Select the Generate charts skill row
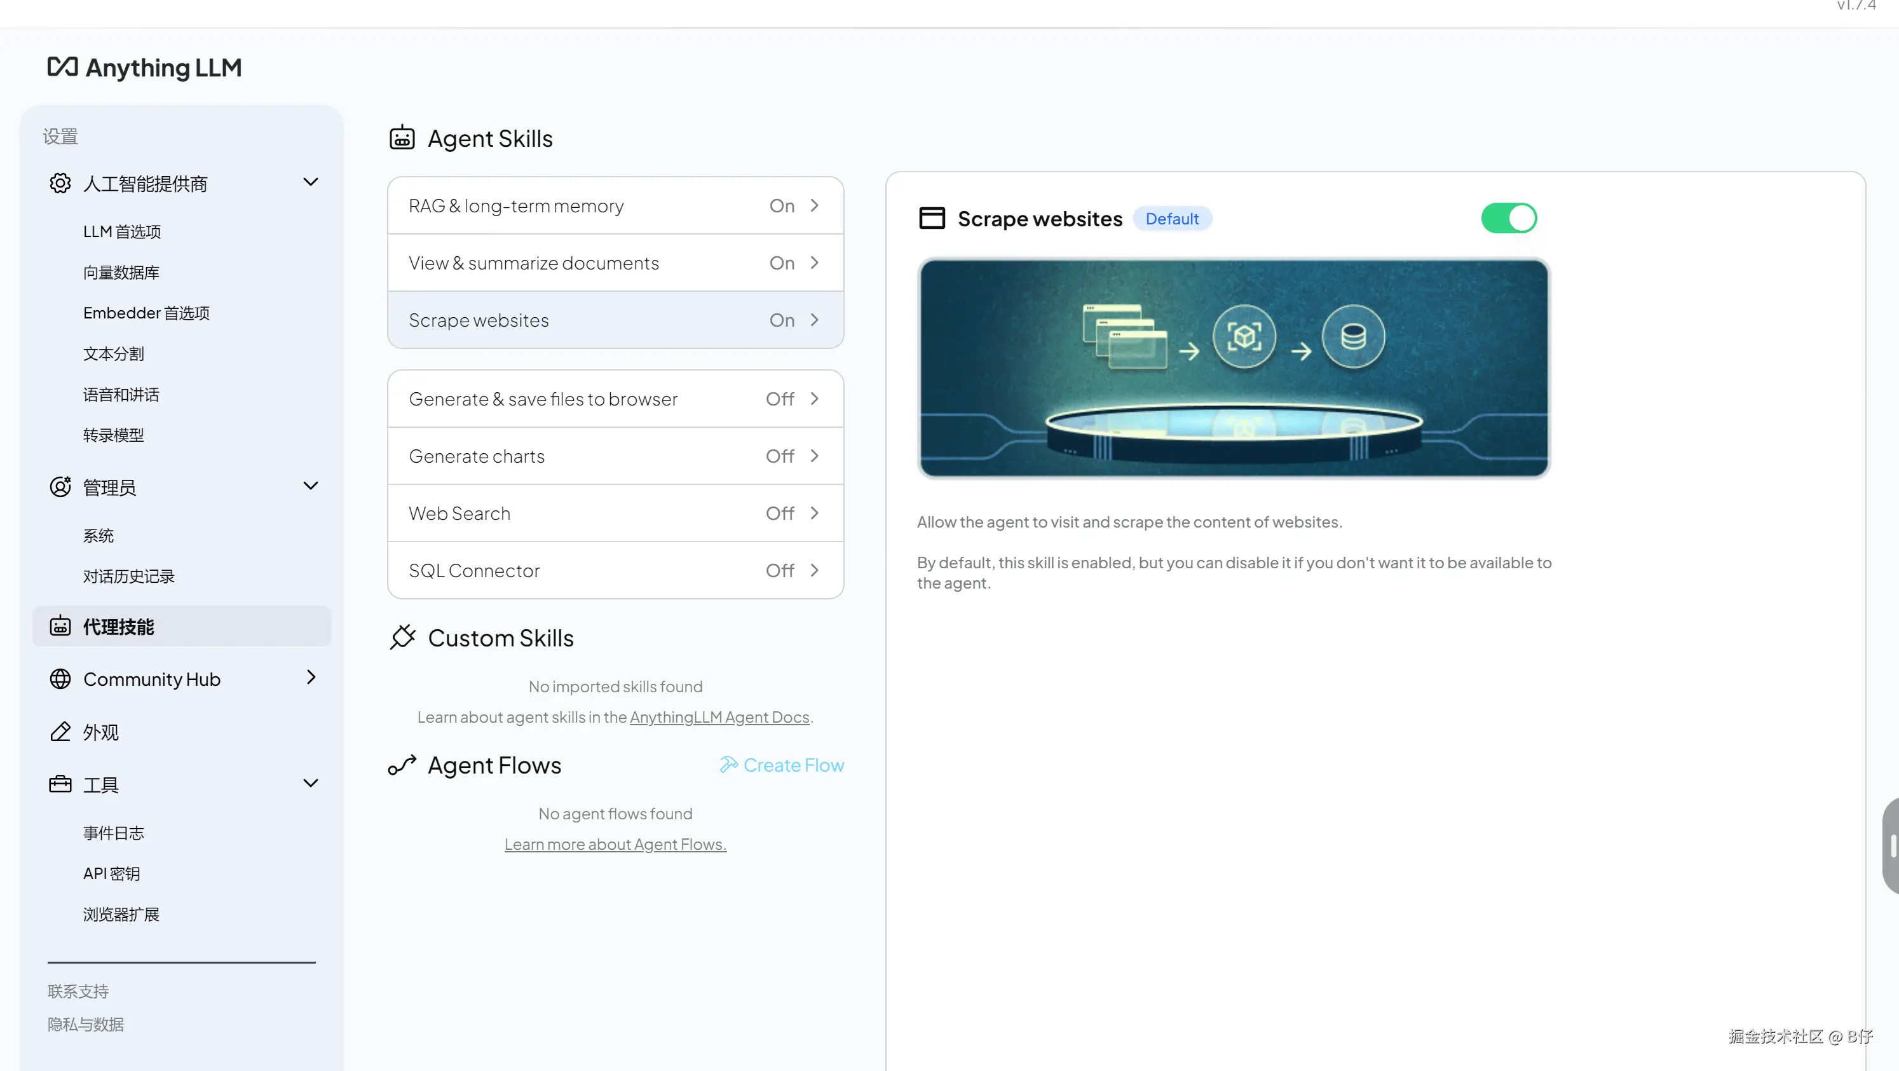The height and width of the screenshot is (1071, 1899). [x=615, y=456]
